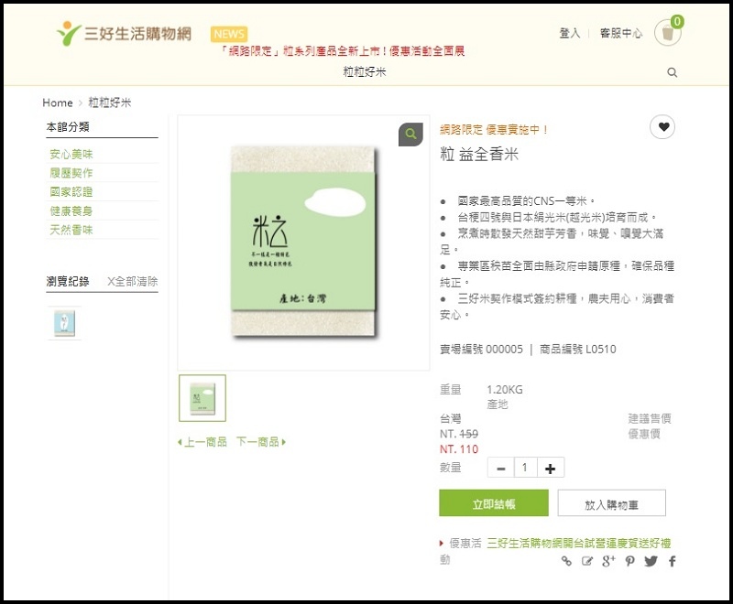Open promotion link 三好生活購物網開台試營運慶賀送好禮
This screenshot has width=733, height=604.
click(579, 543)
